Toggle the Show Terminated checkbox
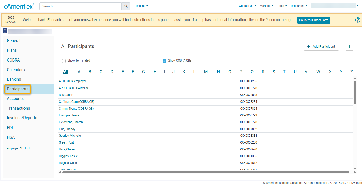 click(64, 61)
